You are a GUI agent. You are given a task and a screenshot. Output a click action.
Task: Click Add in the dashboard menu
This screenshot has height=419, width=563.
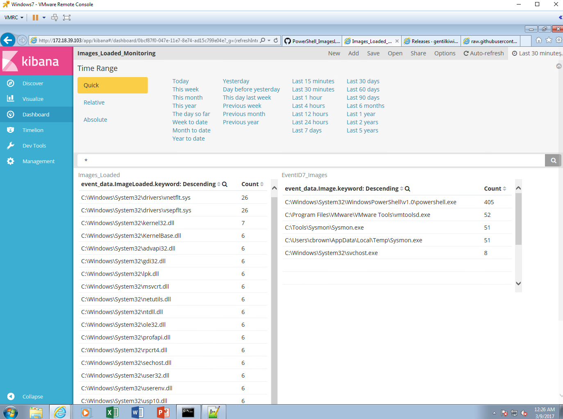point(354,53)
